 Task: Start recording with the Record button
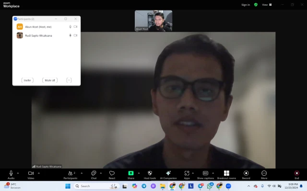tap(246, 175)
